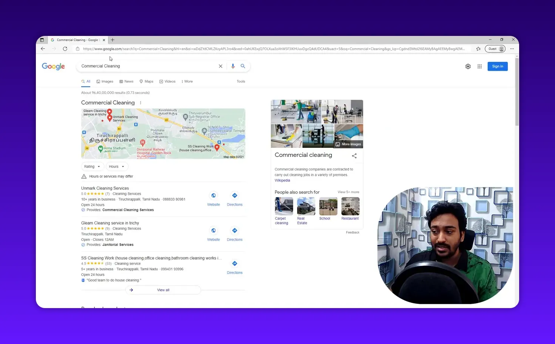Open the Hours filter dropdown
This screenshot has height=344, width=555.
[116, 166]
